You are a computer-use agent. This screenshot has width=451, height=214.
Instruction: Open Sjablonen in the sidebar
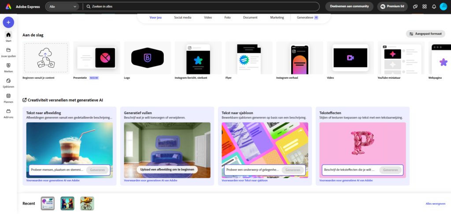8,83
